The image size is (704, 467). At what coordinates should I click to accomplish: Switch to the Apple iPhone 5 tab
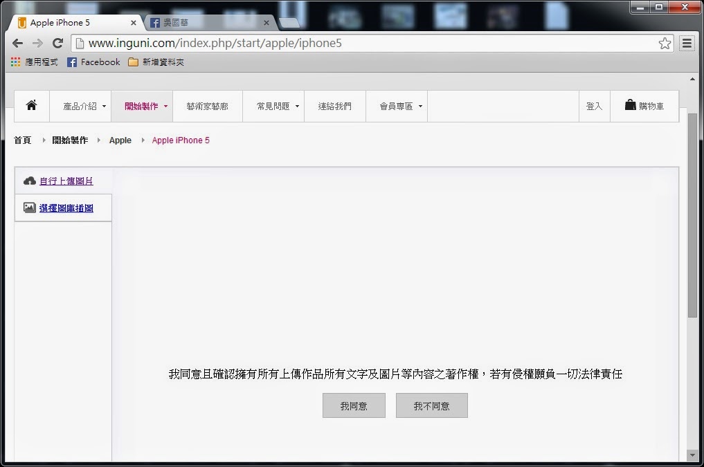point(74,22)
